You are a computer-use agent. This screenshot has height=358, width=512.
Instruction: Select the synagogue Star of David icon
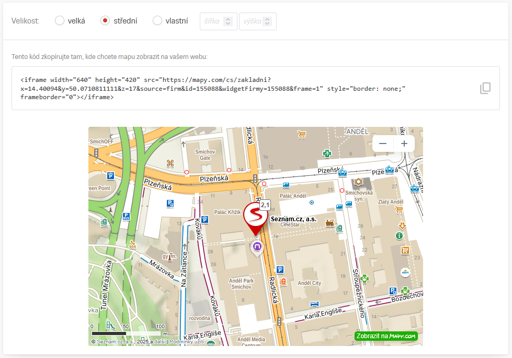pos(358,182)
